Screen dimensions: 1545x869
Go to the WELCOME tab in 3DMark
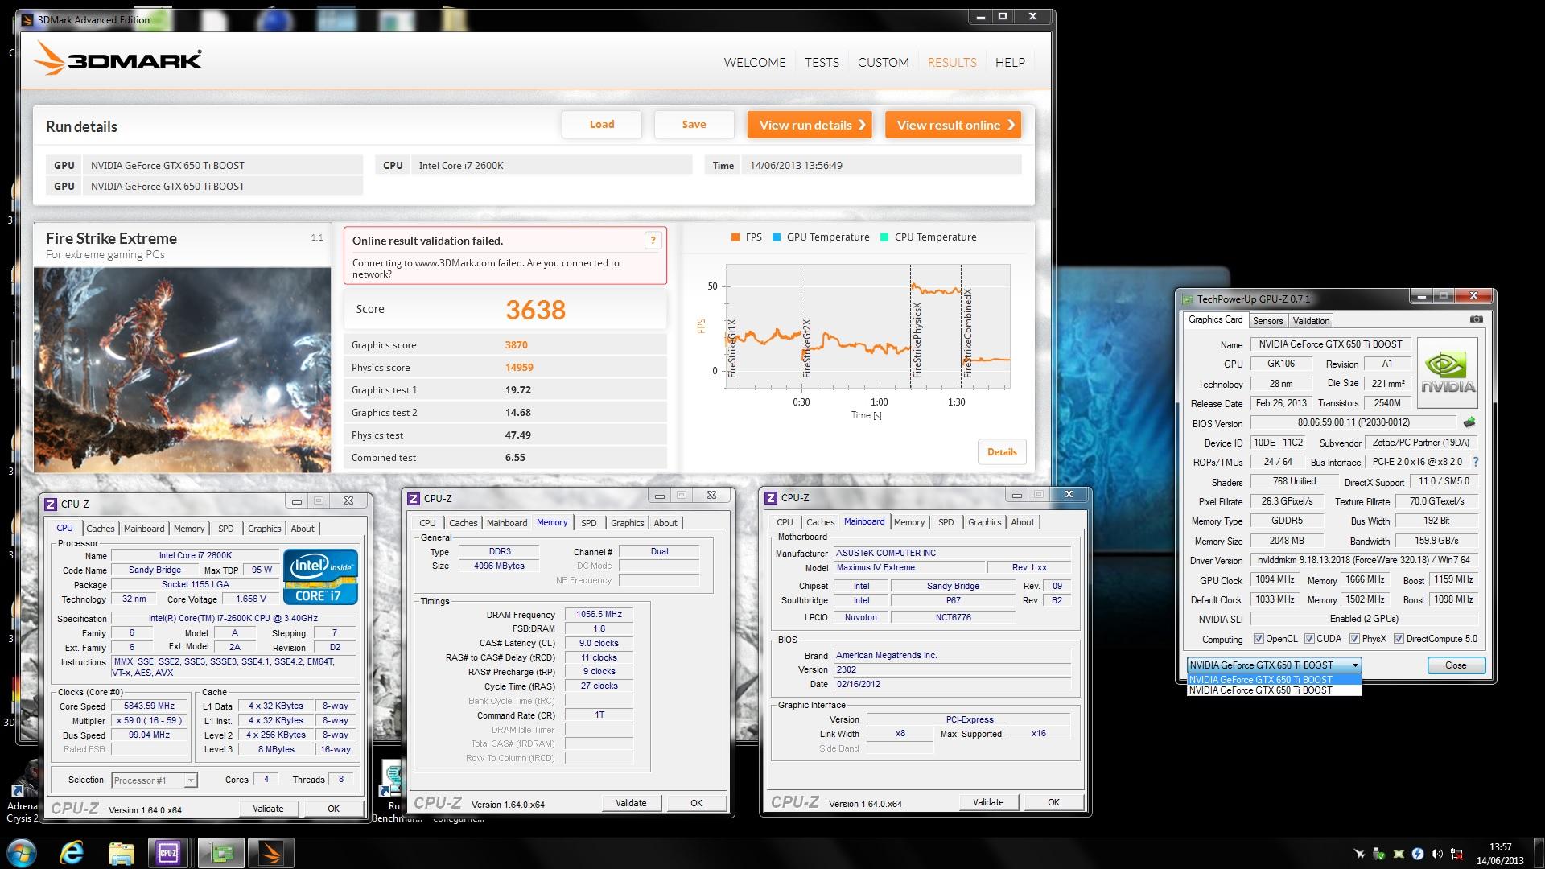754,63
